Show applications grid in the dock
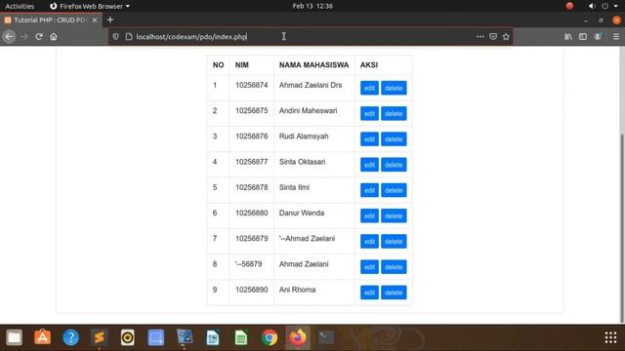 (610, 337)
